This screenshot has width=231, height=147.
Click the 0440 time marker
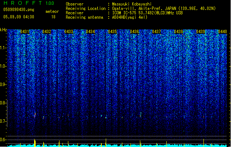coord(223,32)
